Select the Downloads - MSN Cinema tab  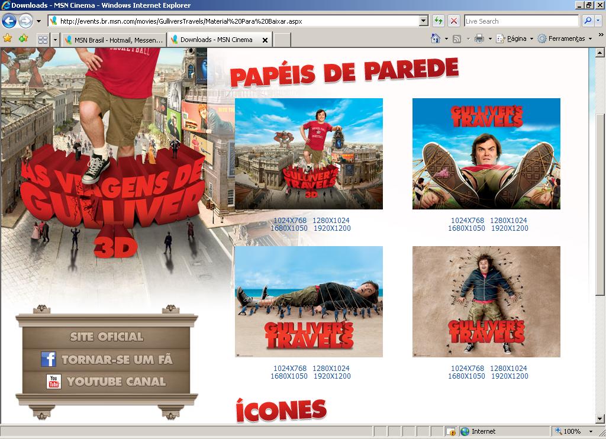217,40
